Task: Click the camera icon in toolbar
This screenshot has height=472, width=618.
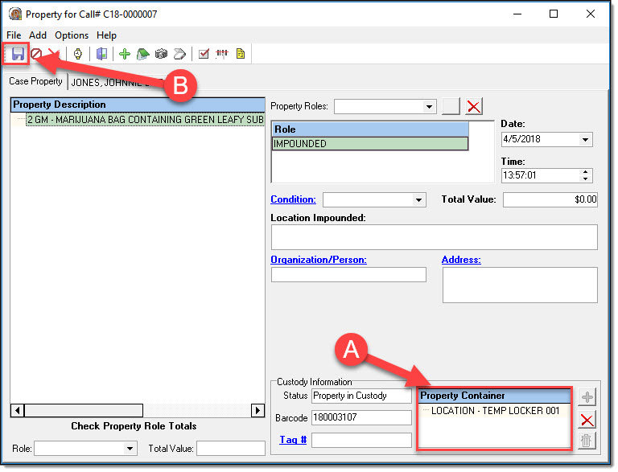Action: [161, 54]
